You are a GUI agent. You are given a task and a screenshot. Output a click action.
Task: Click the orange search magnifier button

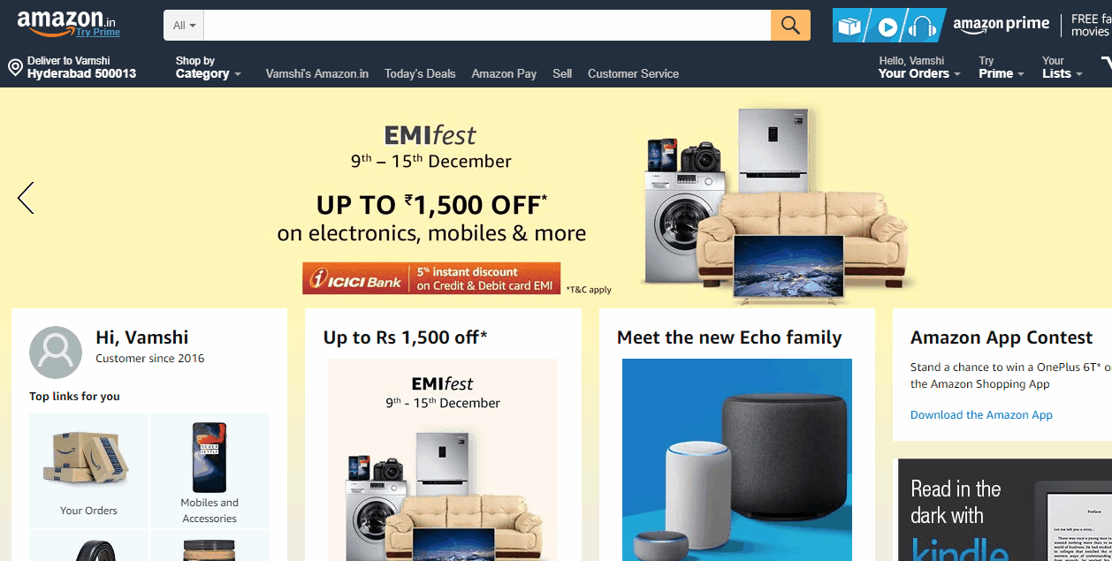[x=790, y=25]
